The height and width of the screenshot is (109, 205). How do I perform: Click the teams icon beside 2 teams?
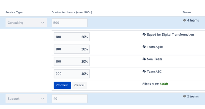coord(184,96)
